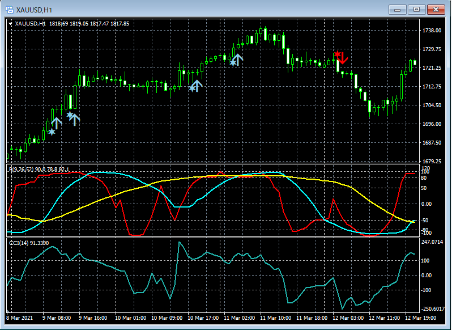Click the 1738.00 price scale label
Screen dimensions: 452x330
tap(432, 31)
